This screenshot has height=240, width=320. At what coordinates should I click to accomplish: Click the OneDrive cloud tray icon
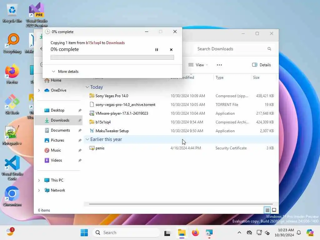coord(249,232)
